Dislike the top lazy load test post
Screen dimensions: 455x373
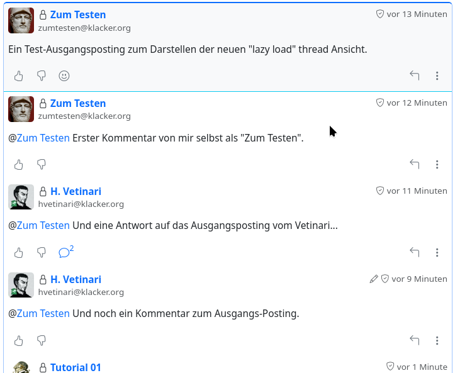(x=42, y=76)
